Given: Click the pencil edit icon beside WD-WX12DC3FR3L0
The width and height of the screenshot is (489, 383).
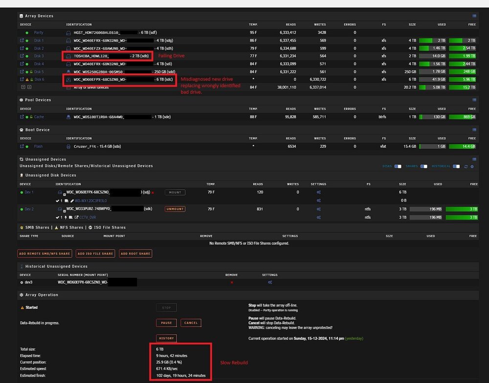Looking at the screenshot, I should (x=72, y=201).
